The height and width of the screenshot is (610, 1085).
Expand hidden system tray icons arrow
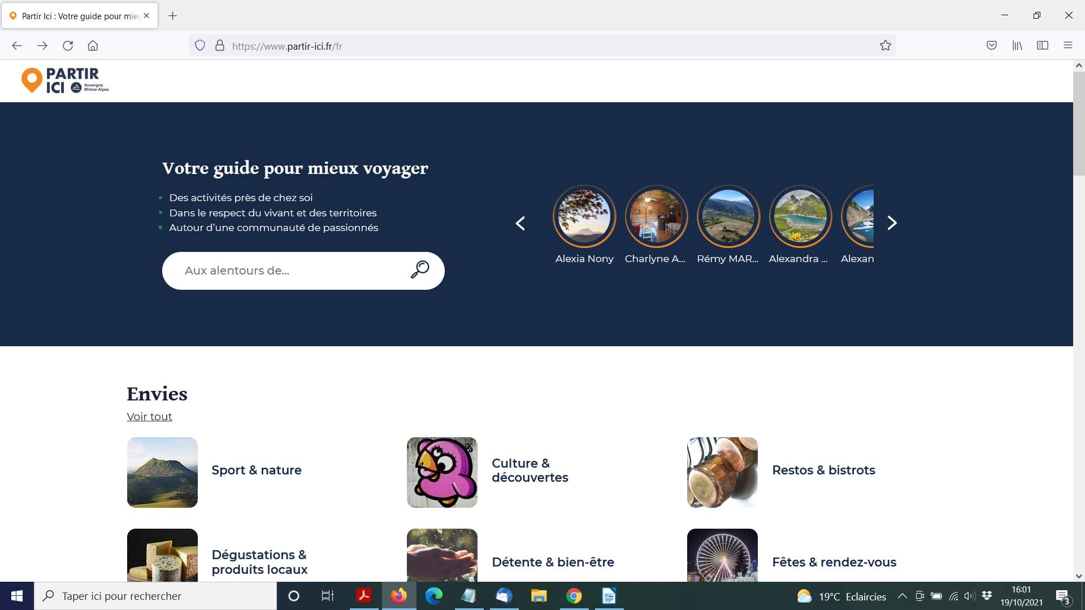click(x=902, y=596)
